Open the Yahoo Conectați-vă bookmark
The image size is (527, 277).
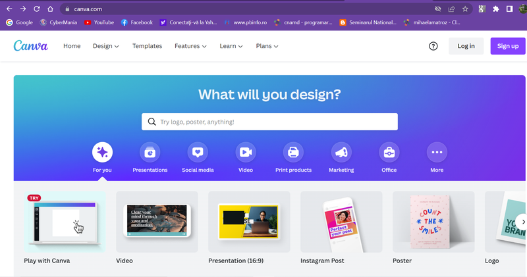click(x=188, y=22)
